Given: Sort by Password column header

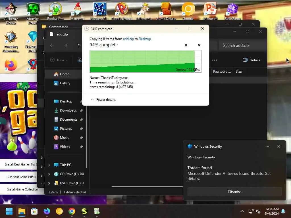Looking at the screenshot, I should [x=222, y=72].
